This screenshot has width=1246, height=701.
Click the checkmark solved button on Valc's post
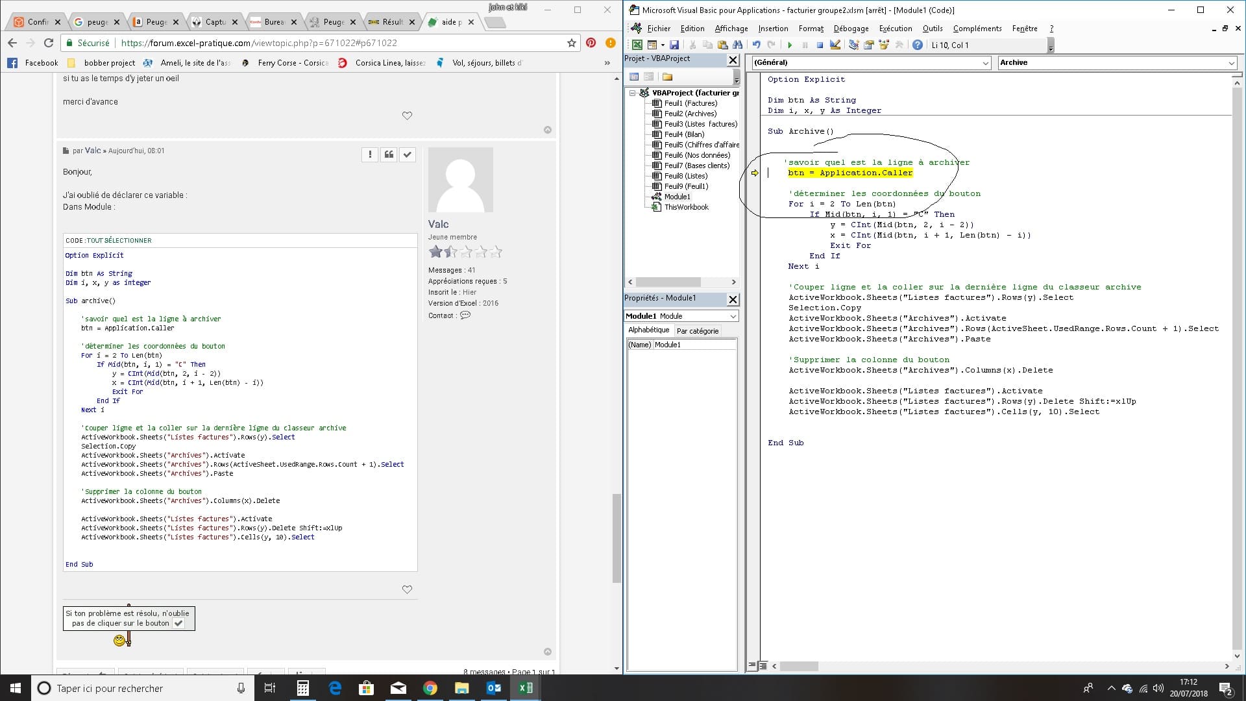[407, 154]
